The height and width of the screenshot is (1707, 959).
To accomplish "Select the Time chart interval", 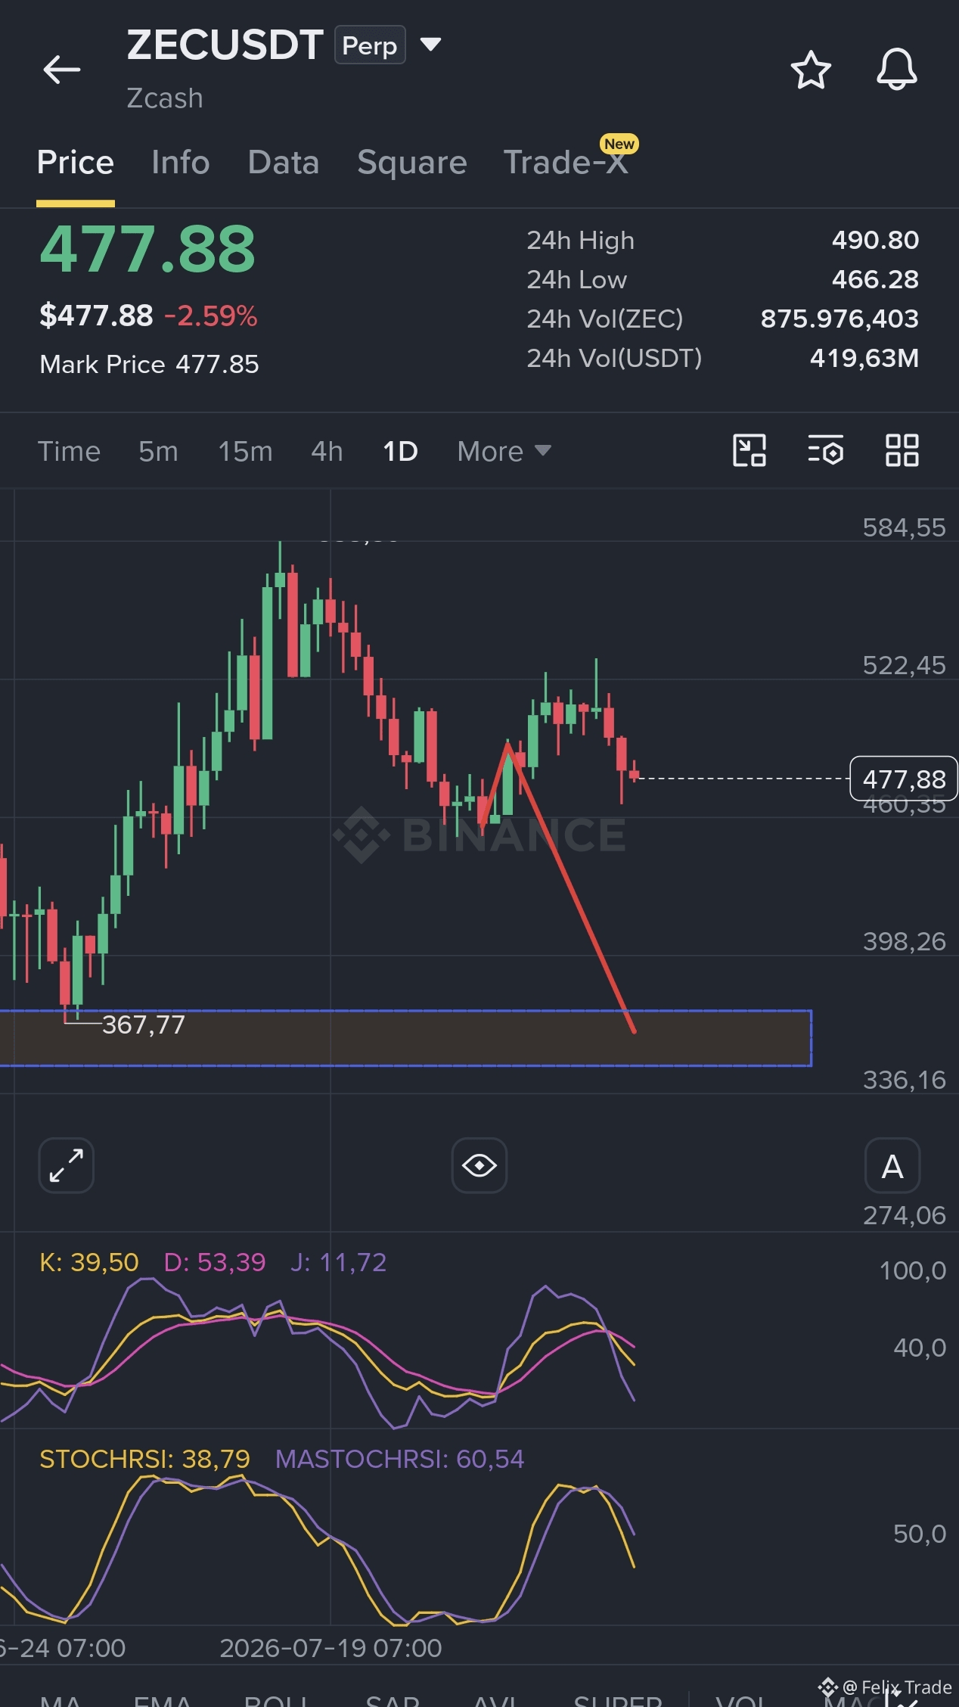I will pos(69,451).
